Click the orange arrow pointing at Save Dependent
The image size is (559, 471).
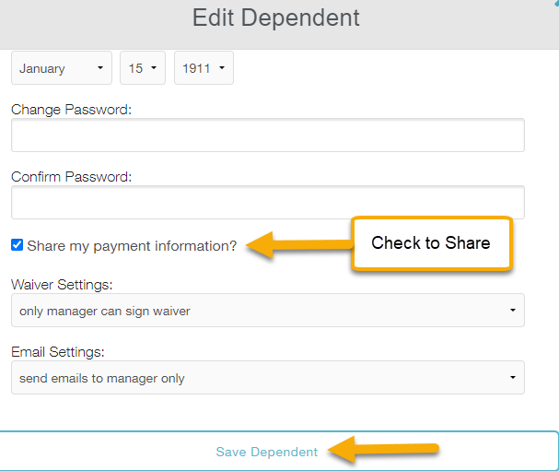[383, 452]
